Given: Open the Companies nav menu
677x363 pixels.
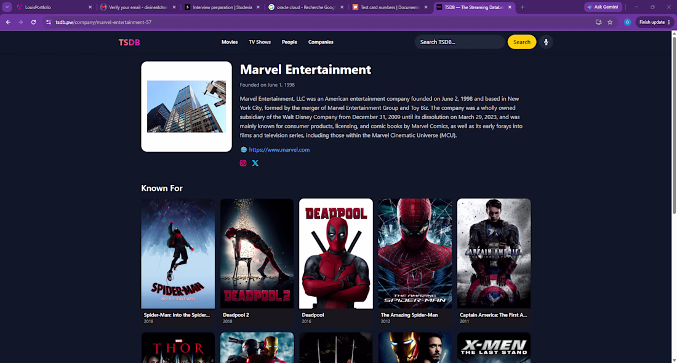Looking at the screenshot, I should [x=321, y=42].
